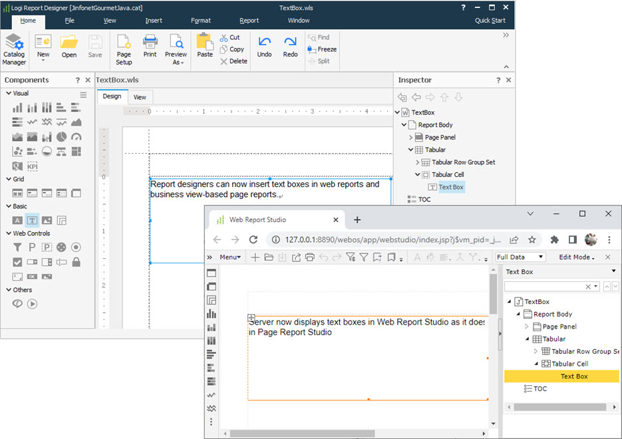The width and height of the screenshot is (622, 439).
Task: Click the Inspector up arrow icon
Action: [x=444, y=97]
